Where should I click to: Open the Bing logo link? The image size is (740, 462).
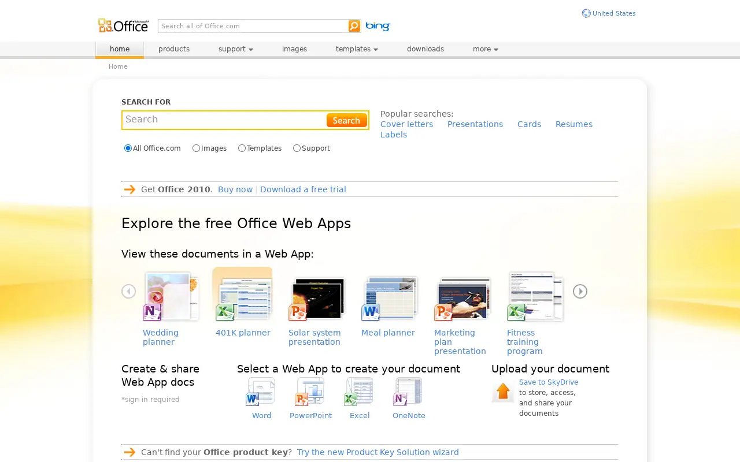(378, 26)
